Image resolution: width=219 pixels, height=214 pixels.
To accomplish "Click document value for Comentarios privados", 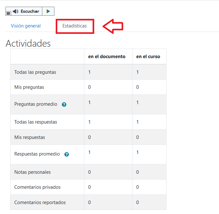I will tap(89, 187).
